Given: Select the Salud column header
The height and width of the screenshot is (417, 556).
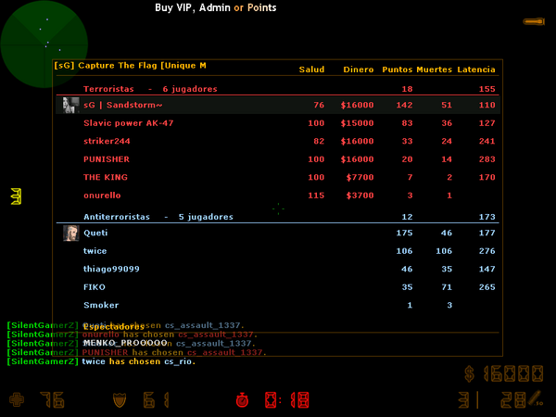Looking at the screenshot, I should point(311,69).
